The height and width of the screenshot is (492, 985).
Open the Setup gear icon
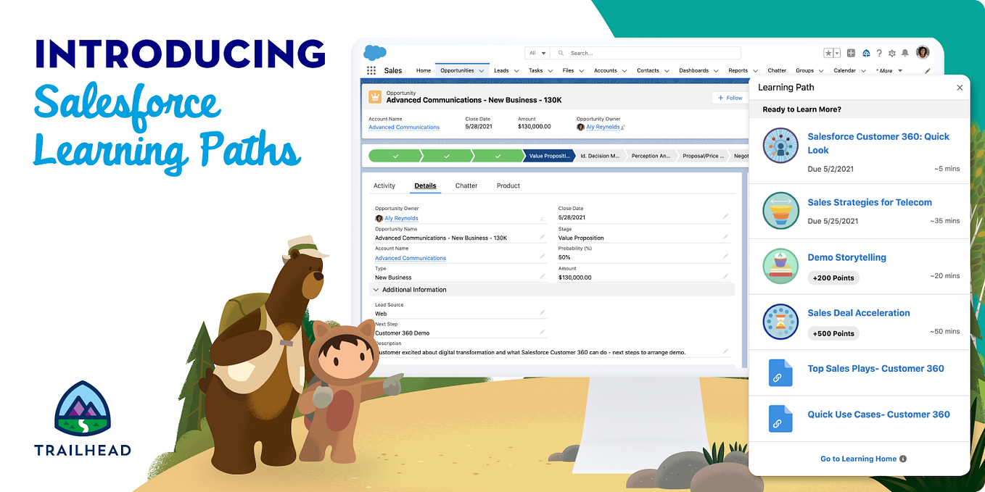(892, 53)
